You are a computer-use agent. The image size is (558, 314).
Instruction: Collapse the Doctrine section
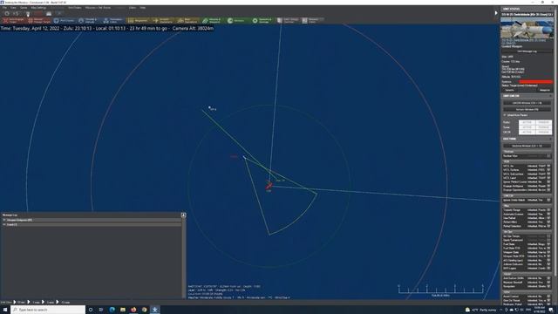click(551, 139)
